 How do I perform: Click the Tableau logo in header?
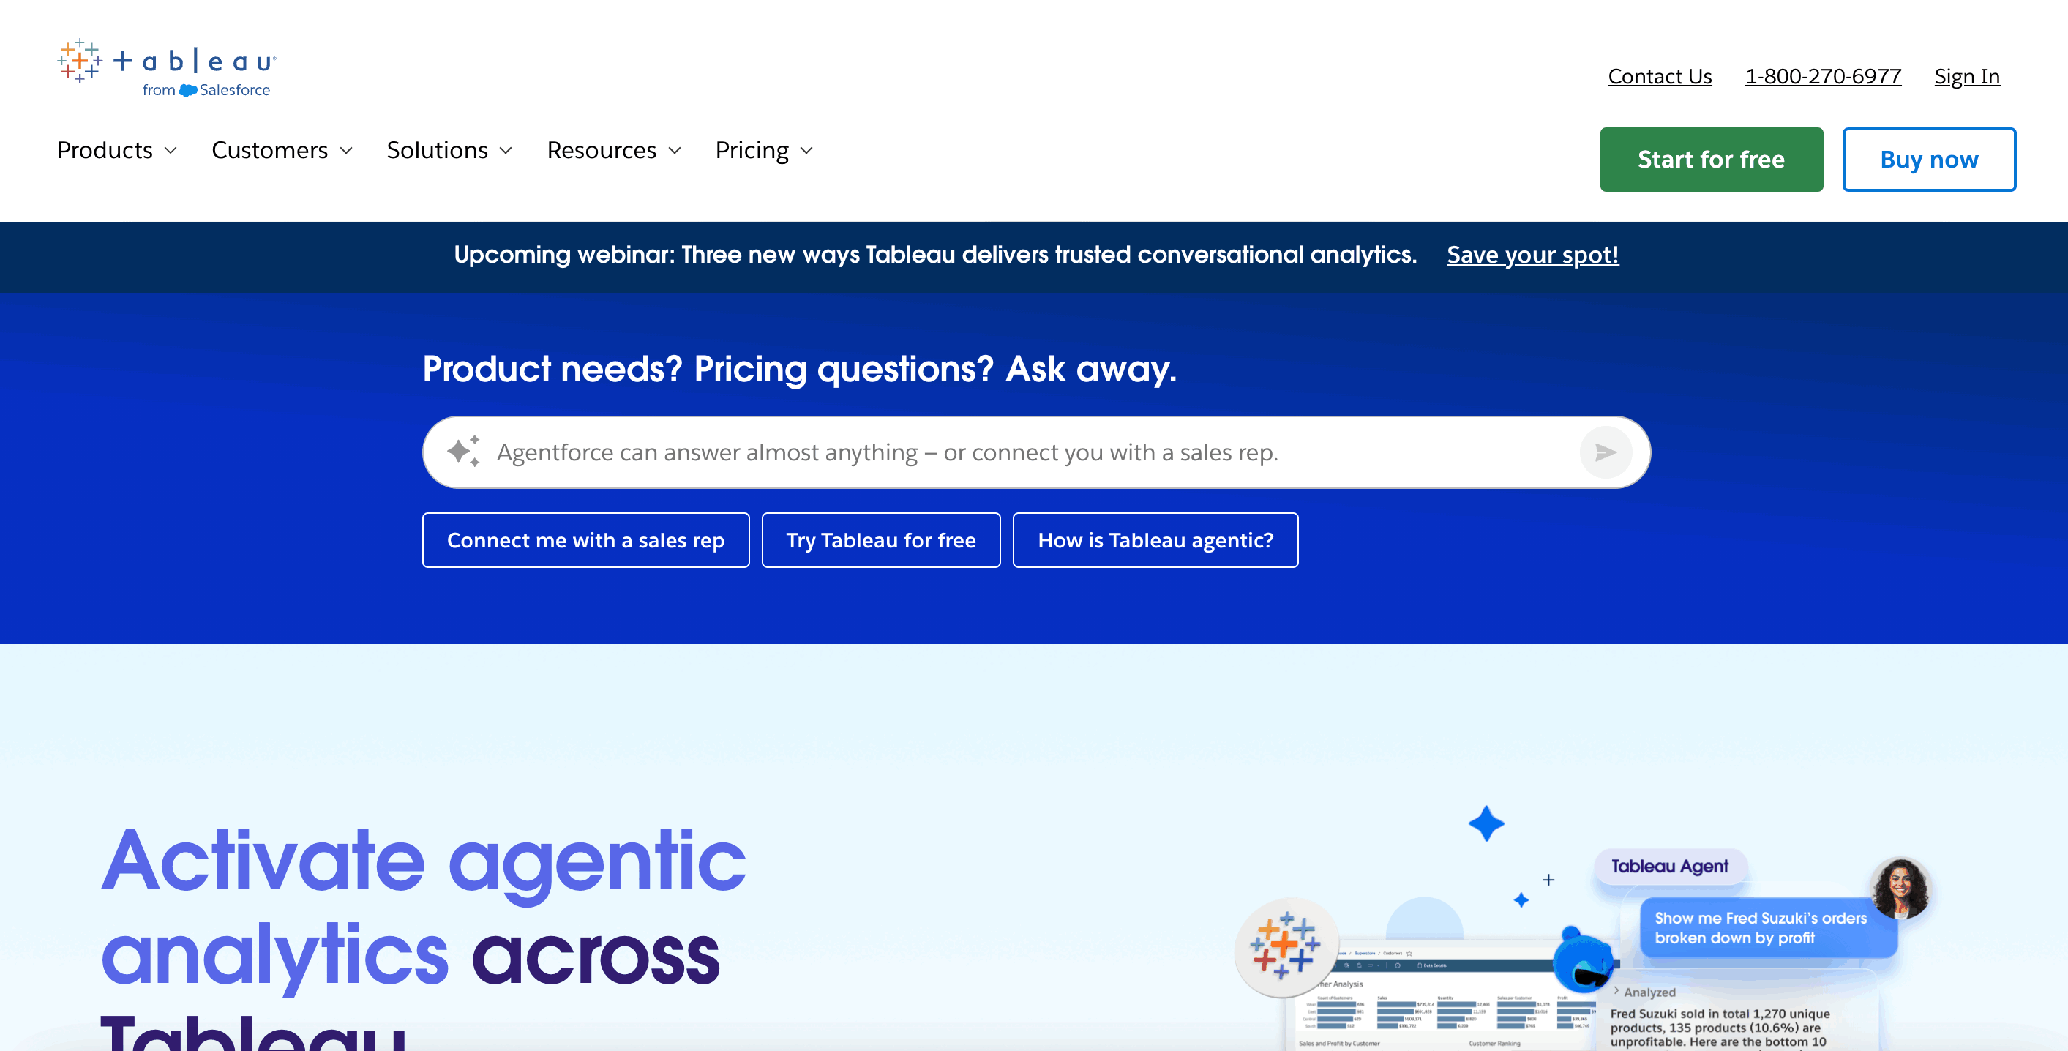(x=167, y=68)
